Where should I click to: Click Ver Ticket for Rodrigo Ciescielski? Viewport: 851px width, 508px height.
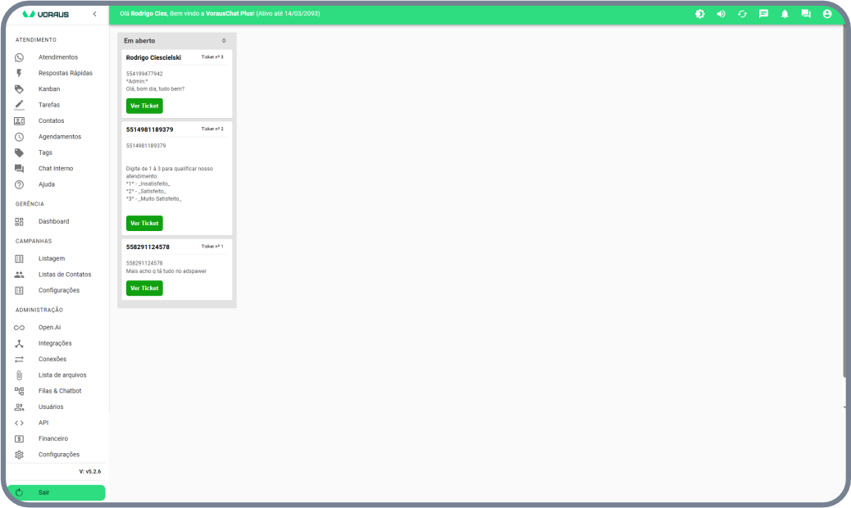point(144,106)
